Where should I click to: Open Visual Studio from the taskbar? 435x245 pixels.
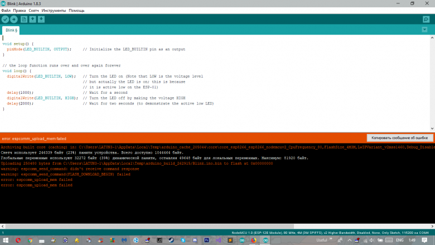click(218, 241)
